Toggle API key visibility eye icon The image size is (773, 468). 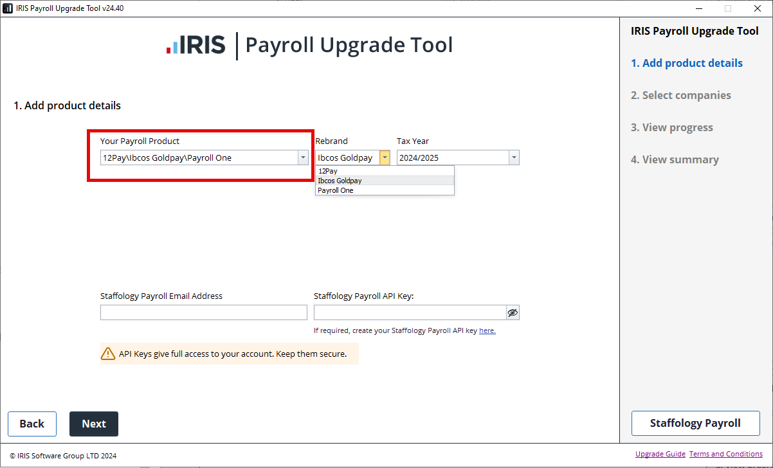coord(513,312)
